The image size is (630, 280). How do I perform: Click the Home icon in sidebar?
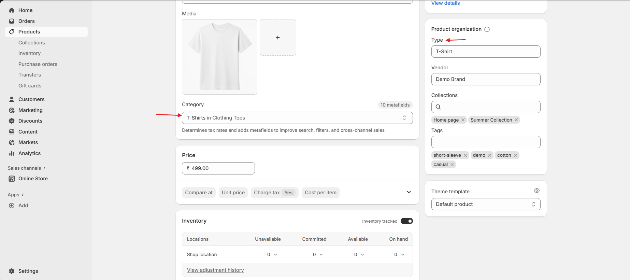(x=12, y=10)
